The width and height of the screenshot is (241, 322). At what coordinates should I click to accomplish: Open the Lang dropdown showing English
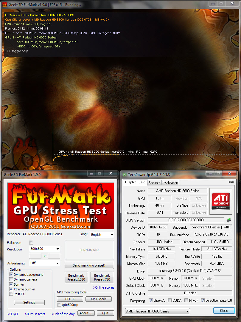[x=102, y=235]
